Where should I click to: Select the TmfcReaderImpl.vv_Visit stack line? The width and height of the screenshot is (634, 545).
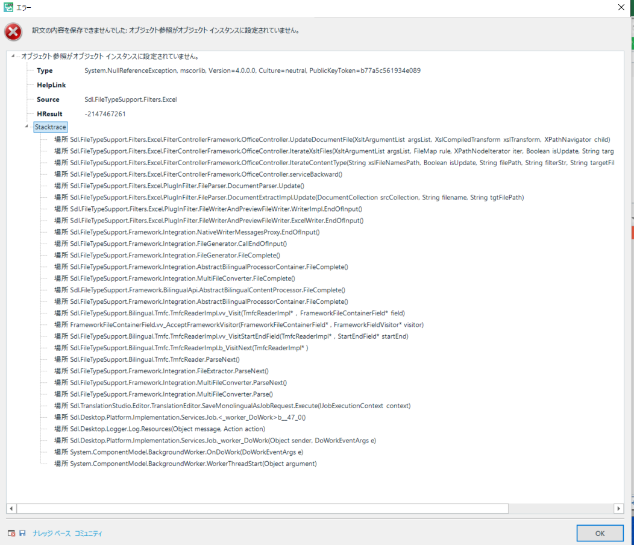(230, 313)
